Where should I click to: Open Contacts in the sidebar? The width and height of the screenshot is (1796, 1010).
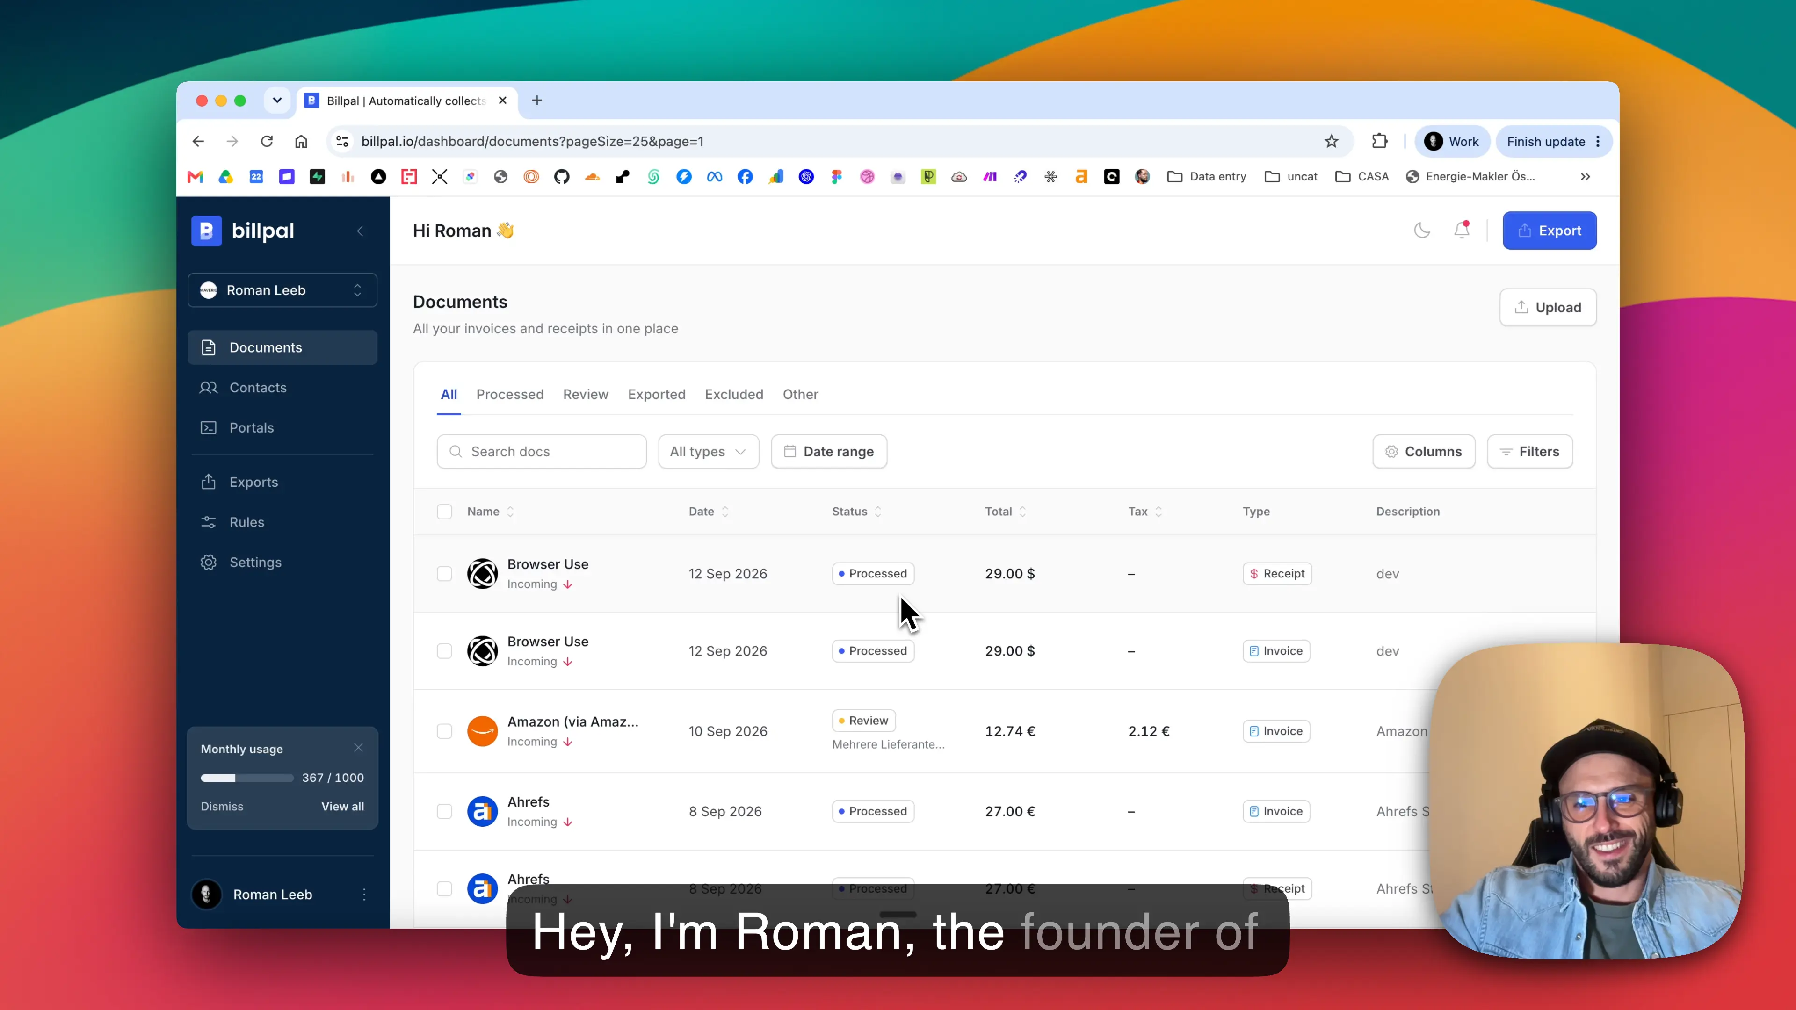(x=282, y=388)
